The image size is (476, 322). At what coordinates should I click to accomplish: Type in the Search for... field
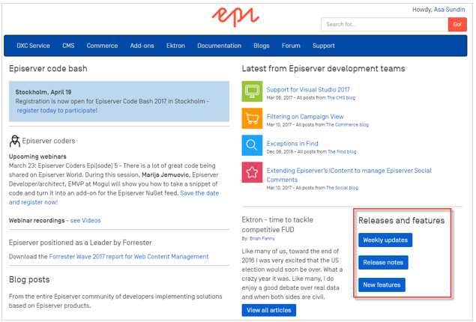tap(384, 25)
